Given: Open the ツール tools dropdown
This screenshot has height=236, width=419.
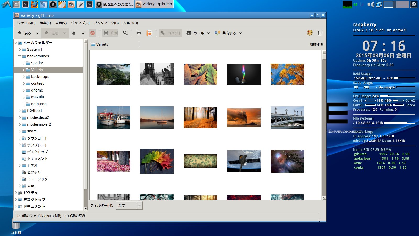Looking at the screenshot, I should [x=198, y=33].
